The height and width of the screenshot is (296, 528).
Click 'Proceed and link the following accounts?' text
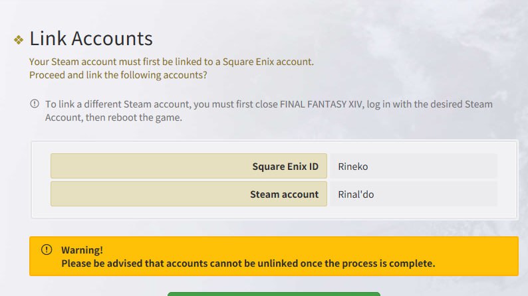click(118, 75)
